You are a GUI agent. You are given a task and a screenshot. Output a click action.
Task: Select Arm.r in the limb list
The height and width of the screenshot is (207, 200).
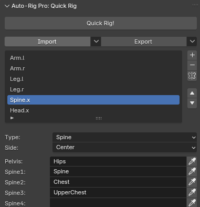[93, 68]
